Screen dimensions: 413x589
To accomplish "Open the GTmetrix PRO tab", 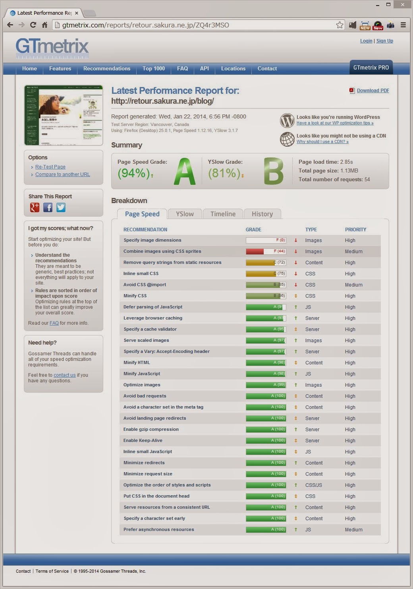I will tap(371, 67).
